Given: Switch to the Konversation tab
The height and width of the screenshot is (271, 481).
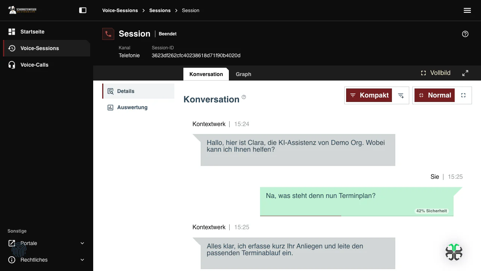Looking at the screenshot, I should coord(206,74).
